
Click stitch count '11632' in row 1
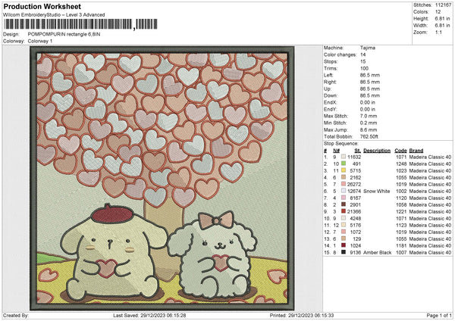[354, 157]
